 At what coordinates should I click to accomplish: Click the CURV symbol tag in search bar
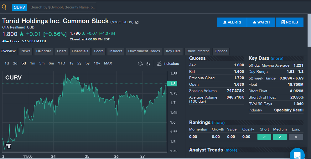[19, 7]
